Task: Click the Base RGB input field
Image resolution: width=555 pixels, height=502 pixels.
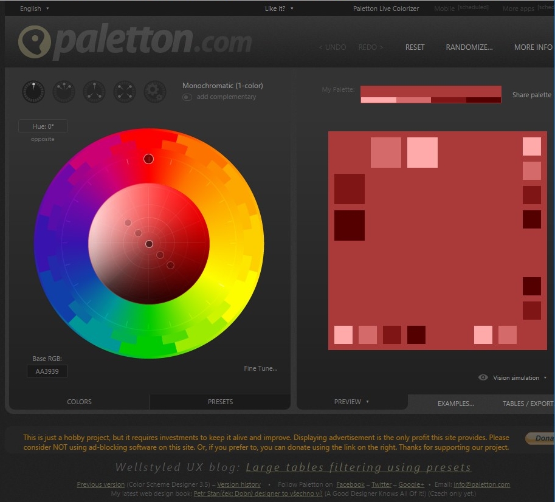Action: tap(47, 371)
